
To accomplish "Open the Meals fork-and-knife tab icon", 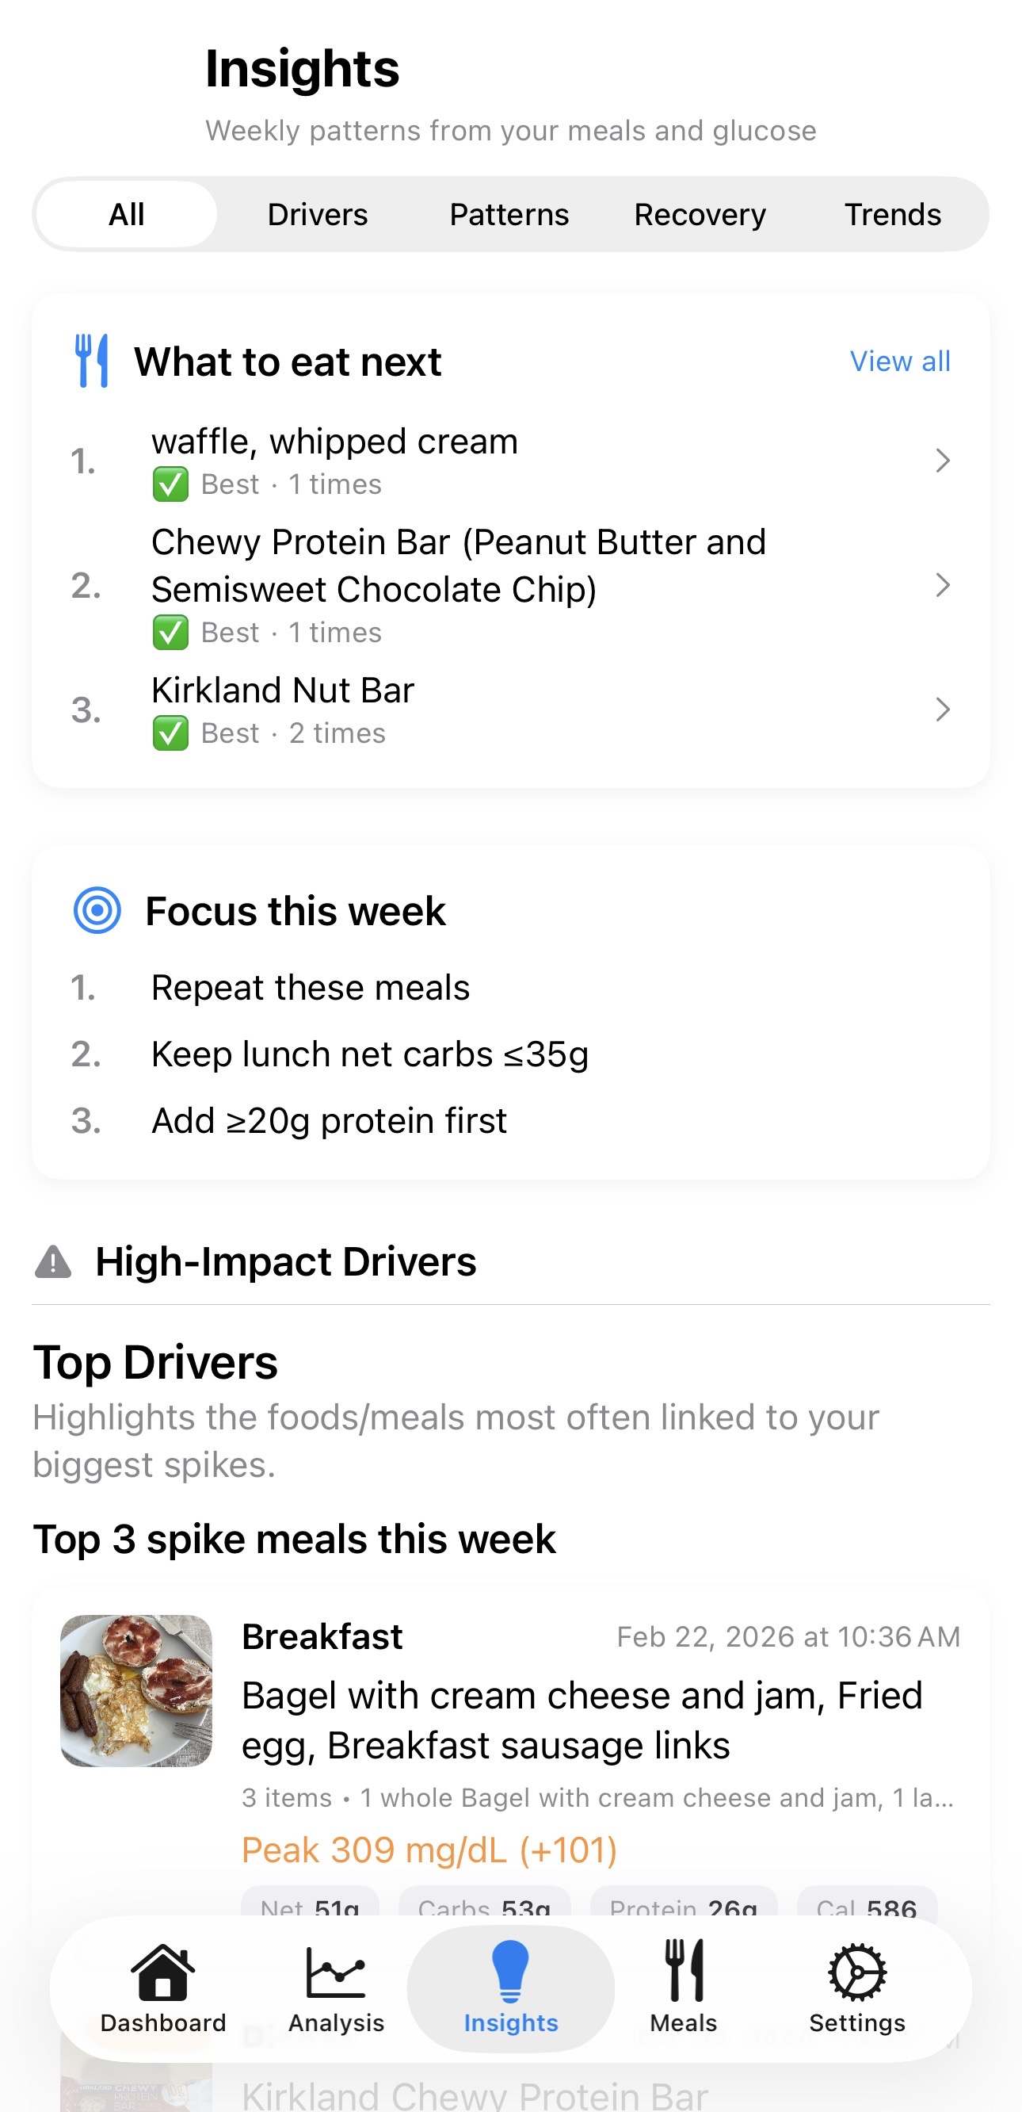I will point(684,1972).
